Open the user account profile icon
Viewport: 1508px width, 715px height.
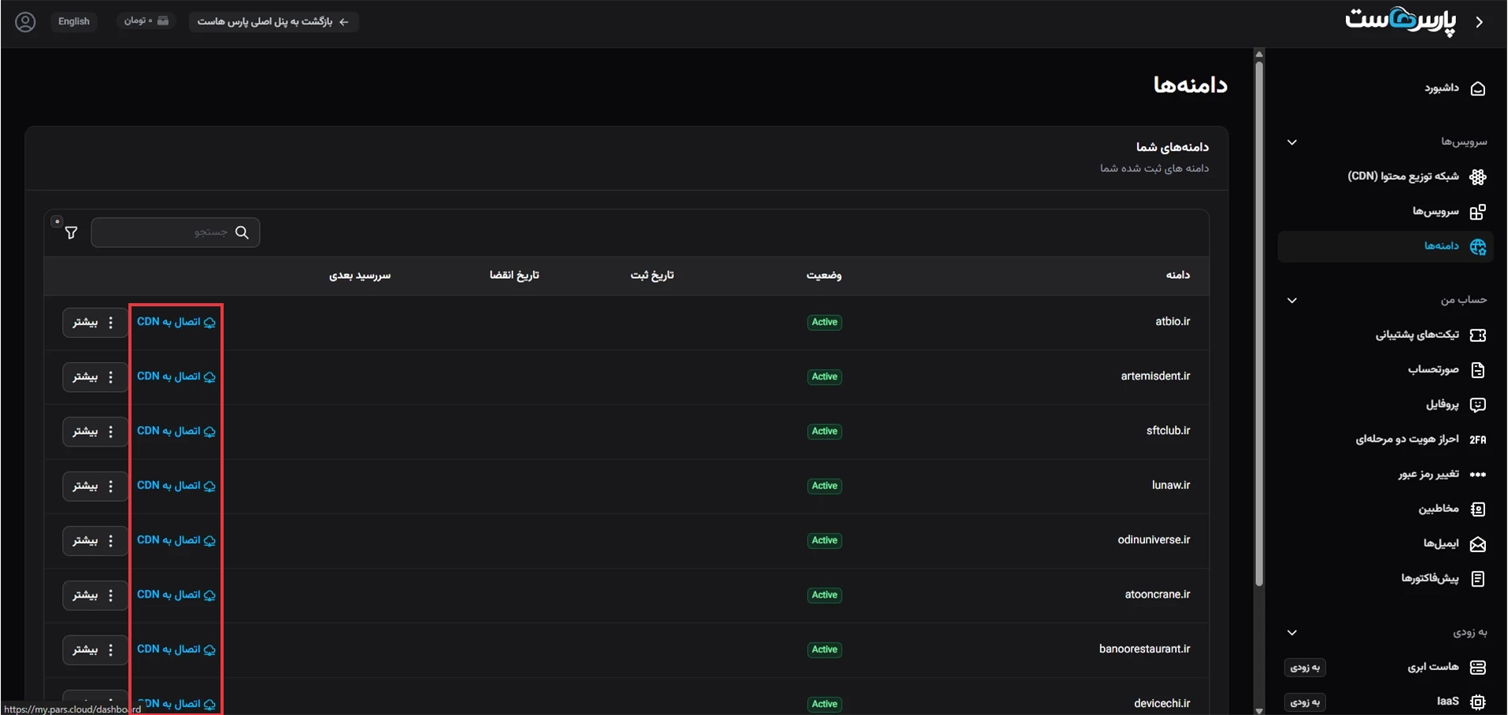25,22
